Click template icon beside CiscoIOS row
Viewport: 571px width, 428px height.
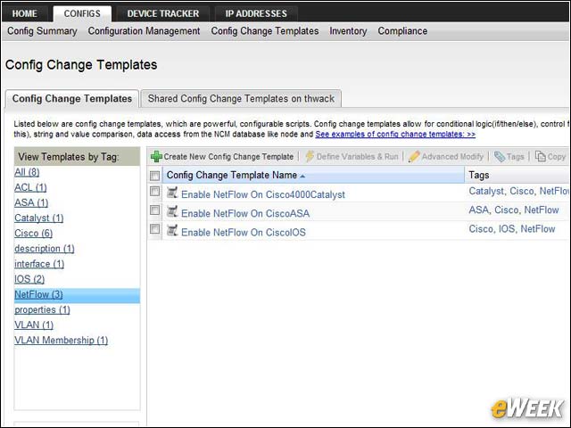click(x=172, y=230)
